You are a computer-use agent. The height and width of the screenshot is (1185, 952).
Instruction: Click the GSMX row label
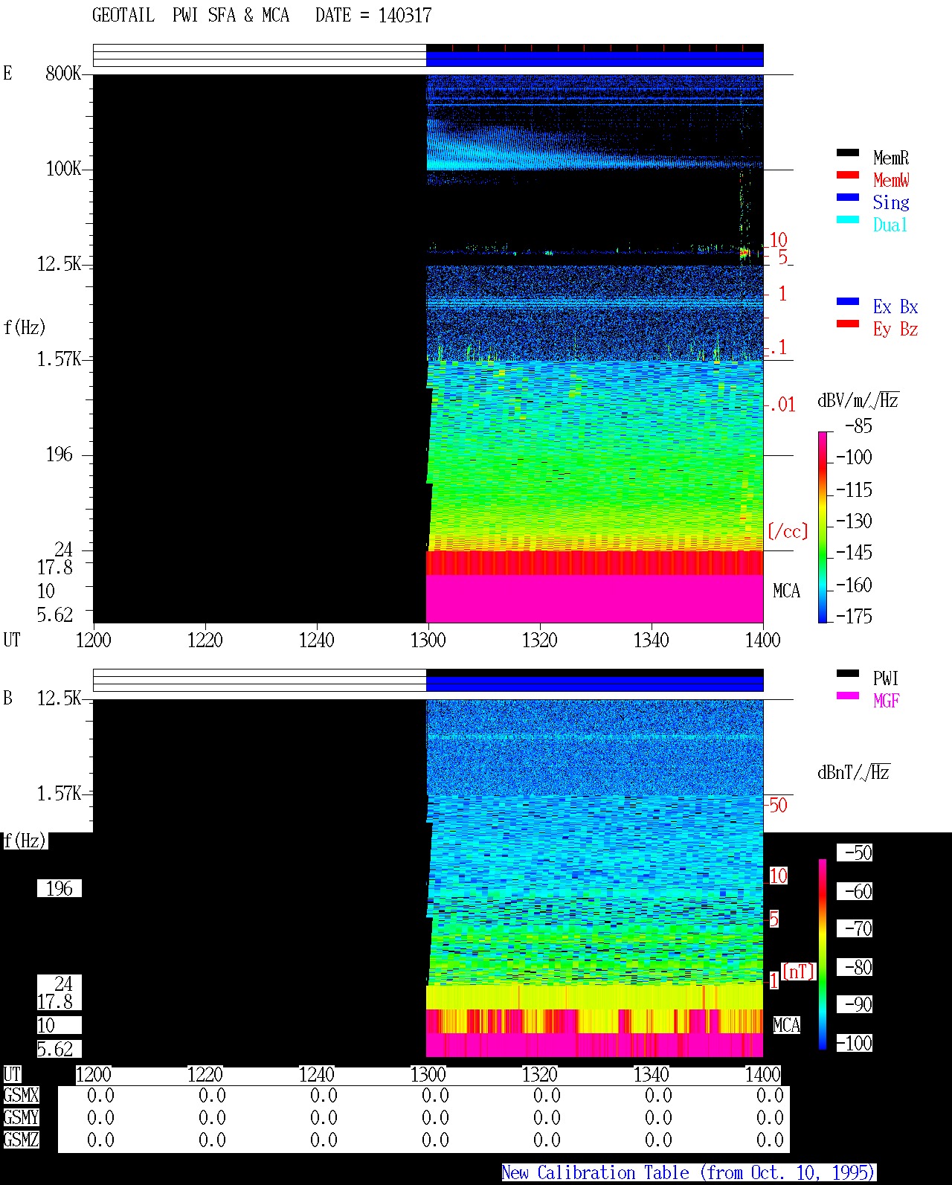(x=21, y=1096)
